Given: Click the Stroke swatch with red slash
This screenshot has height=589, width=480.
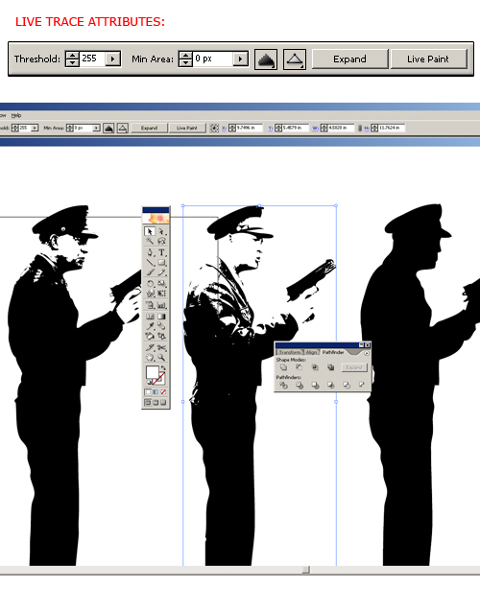Looking at the screenshot, I should pos(161,380).
